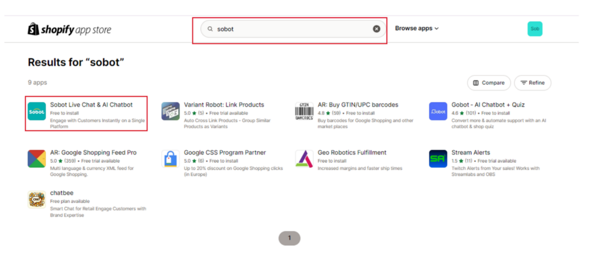Click Geo Robotics "Free to install" text
Image resolution: width=605 pixels, height=260 pixels.
332,161
